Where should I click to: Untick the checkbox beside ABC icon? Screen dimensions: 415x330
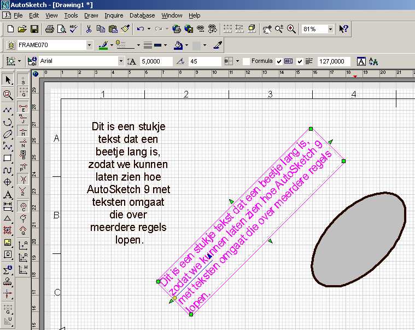279,61
